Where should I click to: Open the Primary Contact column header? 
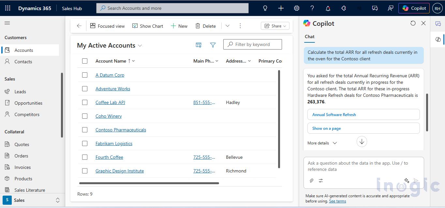[270, 61]
